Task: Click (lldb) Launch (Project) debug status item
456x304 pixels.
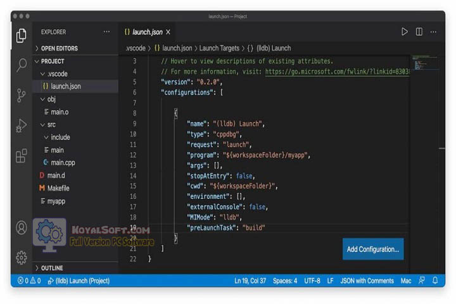Action: pyautogui.click(x=79, y=281)
